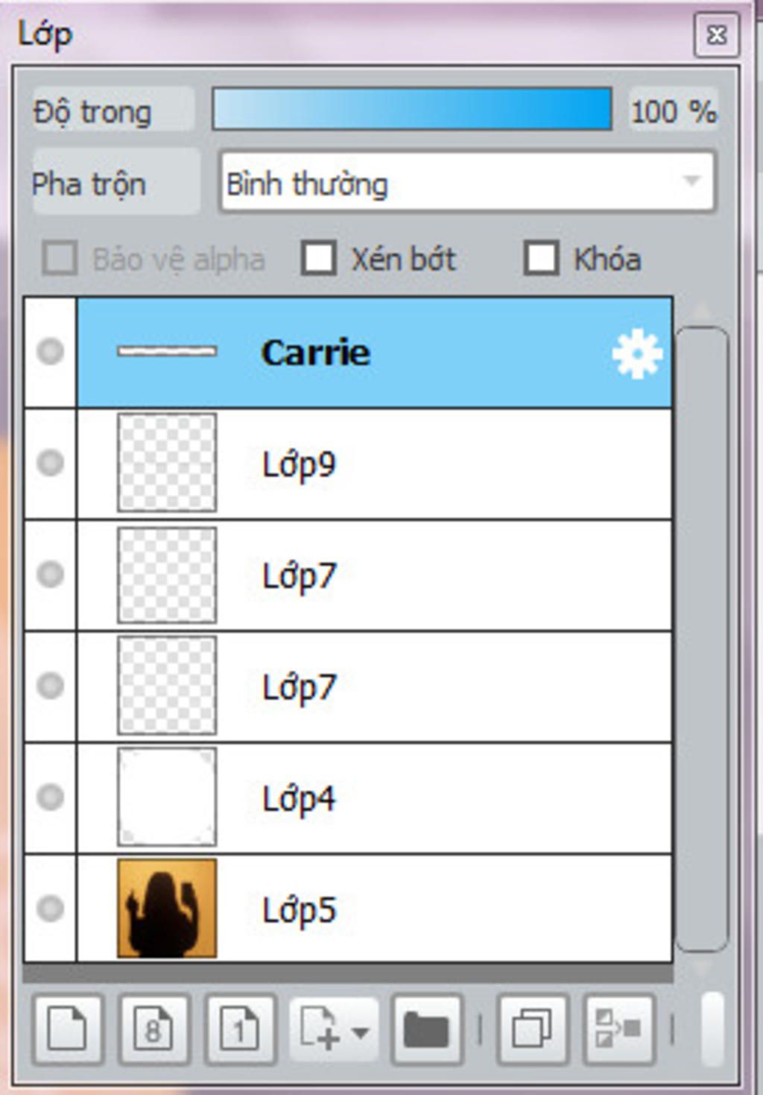
Task: Toggle visibility of Lớp9 layer
Action: pos(50,462)
